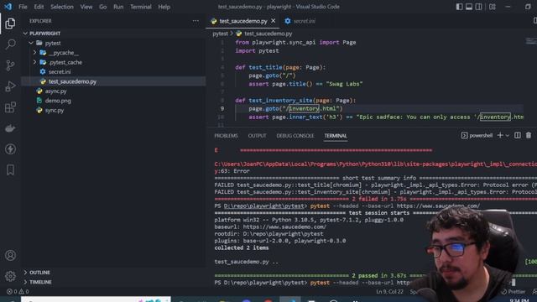Click the powershell terminal label
Viewport: 537px width, 302px height.
481,136
